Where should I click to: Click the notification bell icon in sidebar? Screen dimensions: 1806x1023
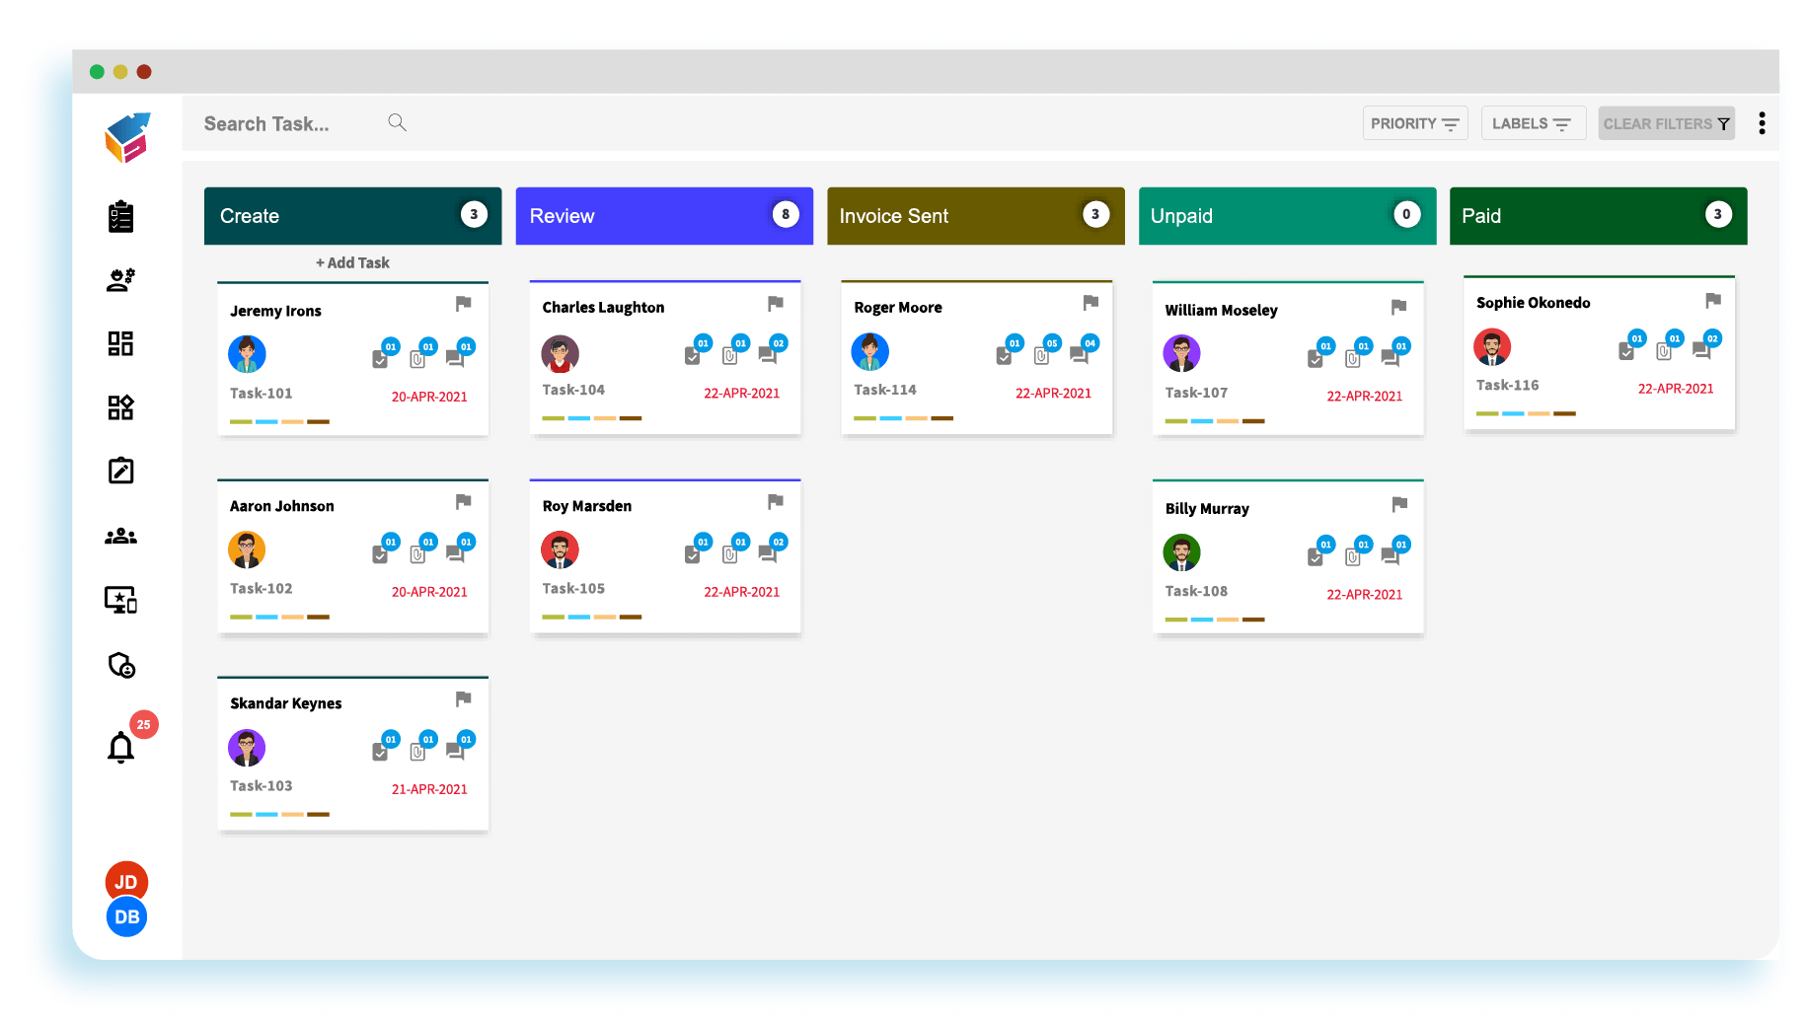(x=121, y=748)
